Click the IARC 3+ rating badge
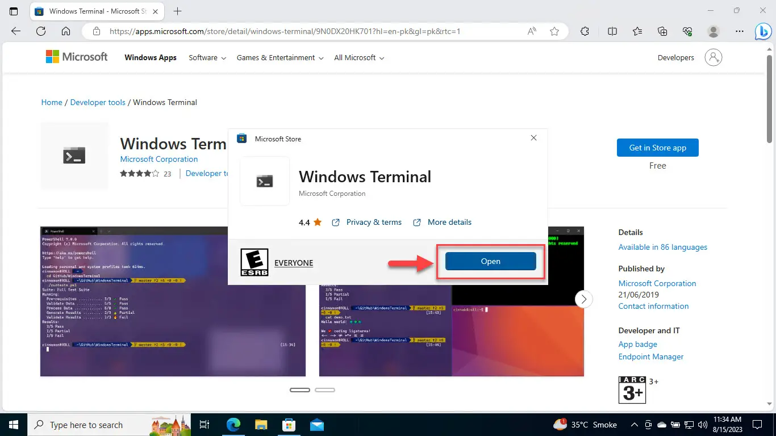This screenshot has height=436, width=776. pyautogui.click(x=632, y=389)
